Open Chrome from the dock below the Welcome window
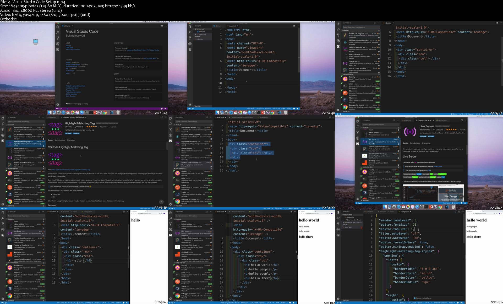Image resolution: width=503 pixels, height=304 pixels. 105,112
